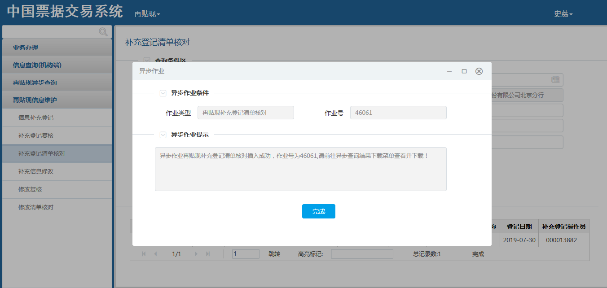This screenshot has width=607, height=288.
Task: Go to next page in pagination
Action: pyautogui.click(x=196, y=254)
